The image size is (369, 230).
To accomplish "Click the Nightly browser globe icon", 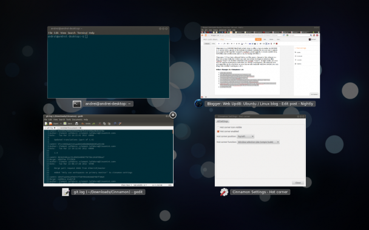I will tap(198, 103).
